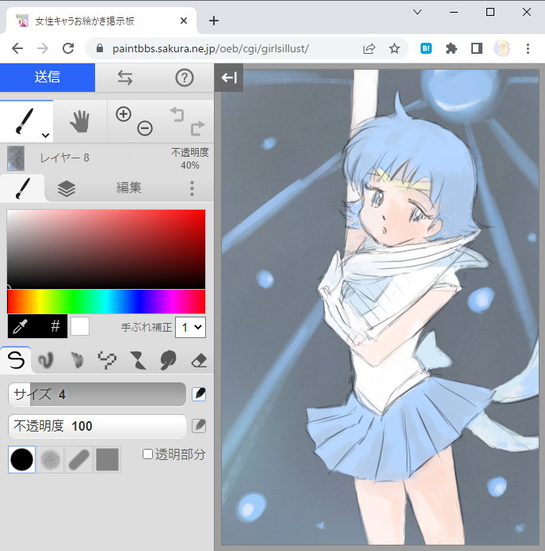Viewport: 545px width, 551px height.
Task: Open the Chrome three-dot menu
Action: coord(528,48)
